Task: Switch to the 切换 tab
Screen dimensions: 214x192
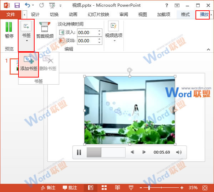Action: (x=54, y=15)
